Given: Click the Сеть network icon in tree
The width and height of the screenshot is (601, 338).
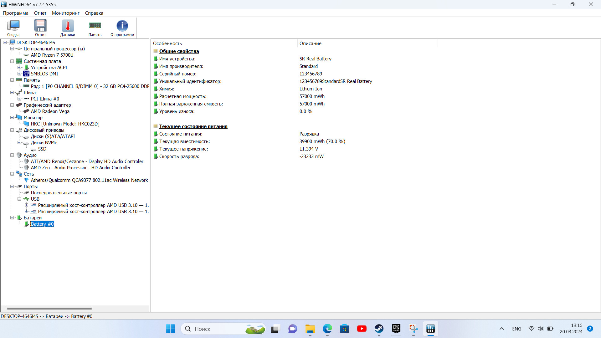Looking at the screenshot, I should coord(19,174).
